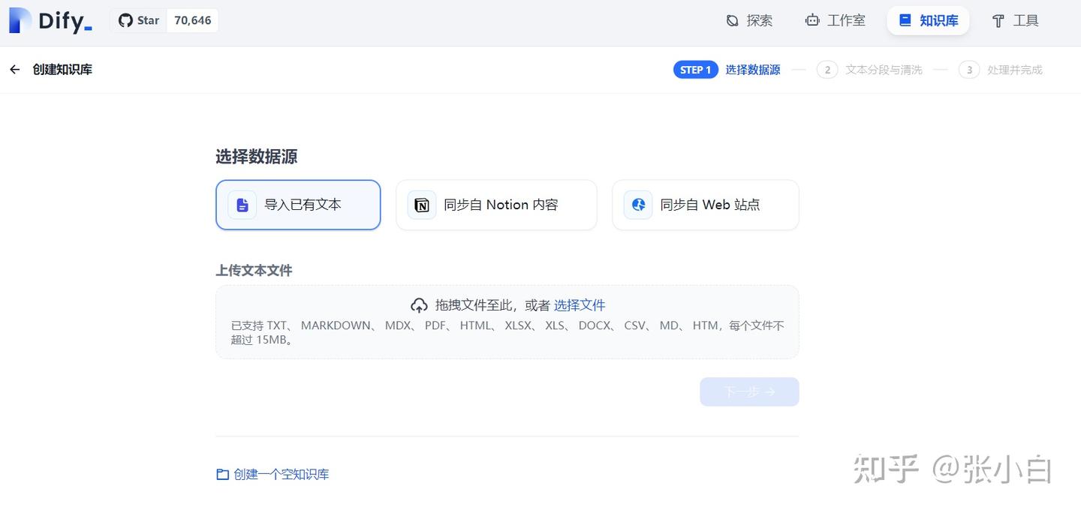Image resolution: width=1081 pixels, height=513 pixels.
Task: Click the back arrow next to 创建知识库
Action: [14, 69]
